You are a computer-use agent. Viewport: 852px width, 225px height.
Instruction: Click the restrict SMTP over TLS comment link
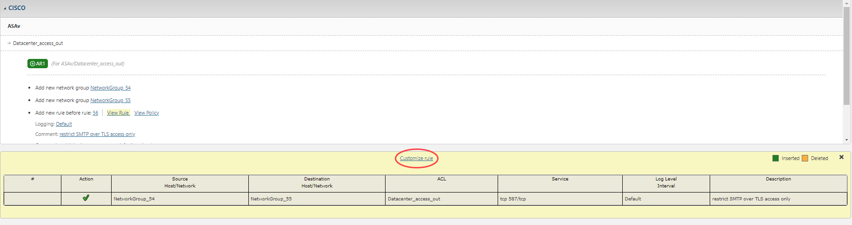(x=97, y=134)
